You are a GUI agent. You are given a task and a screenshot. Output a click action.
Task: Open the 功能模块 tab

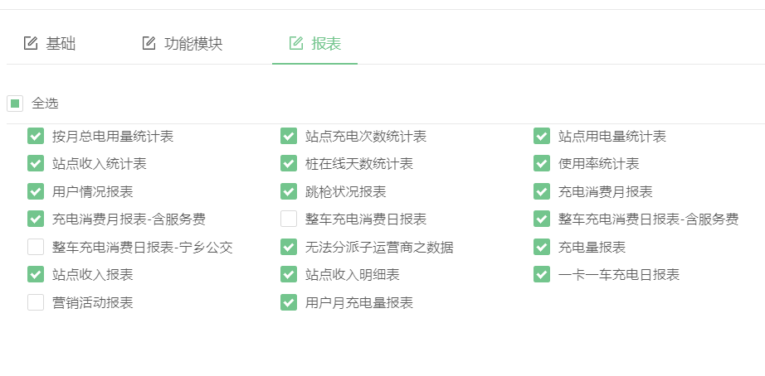point(193,44)
